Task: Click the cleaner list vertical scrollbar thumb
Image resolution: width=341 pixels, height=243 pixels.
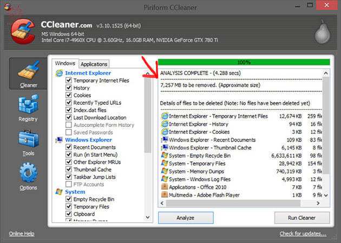Action: coord(148,115)
